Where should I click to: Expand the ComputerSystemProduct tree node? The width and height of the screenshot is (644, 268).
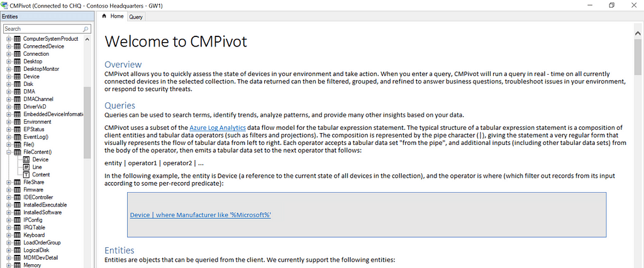coord(9,39)
